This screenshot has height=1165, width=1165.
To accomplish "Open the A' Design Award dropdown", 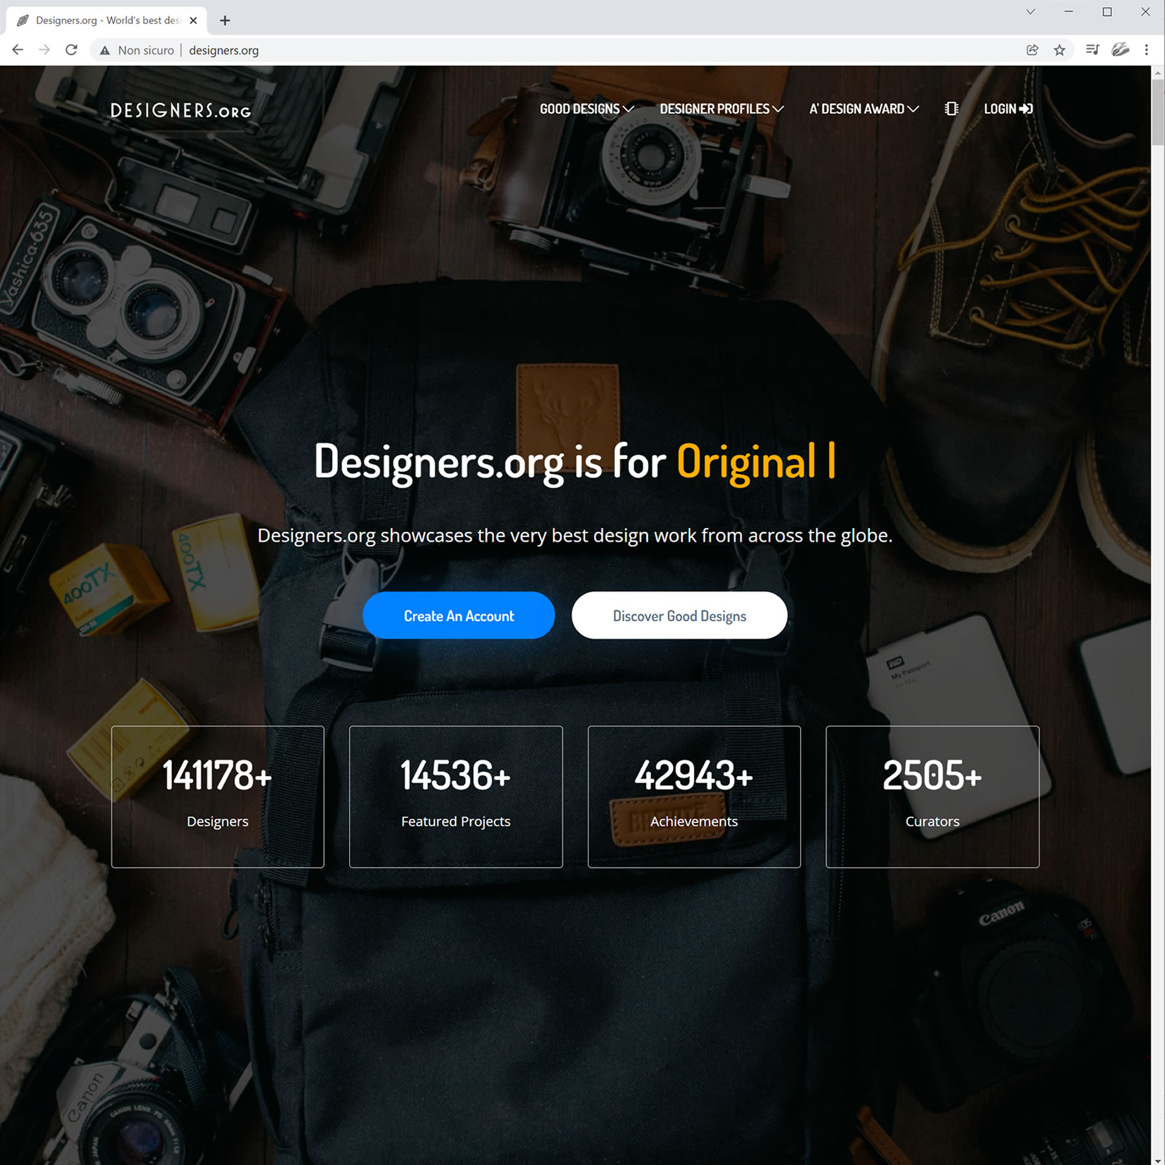I will (x=863, y=109).
